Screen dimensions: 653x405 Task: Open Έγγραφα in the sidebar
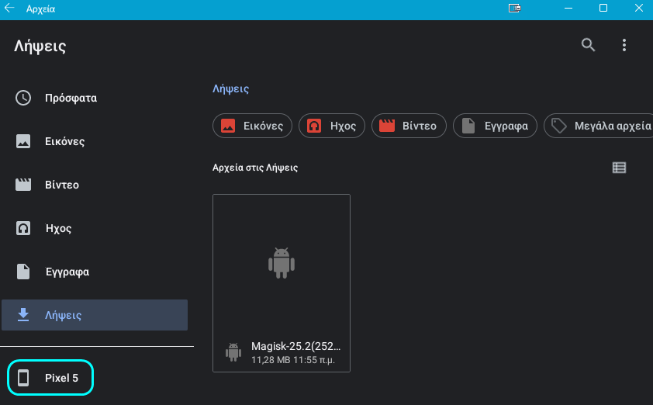[x=95, y=272]
